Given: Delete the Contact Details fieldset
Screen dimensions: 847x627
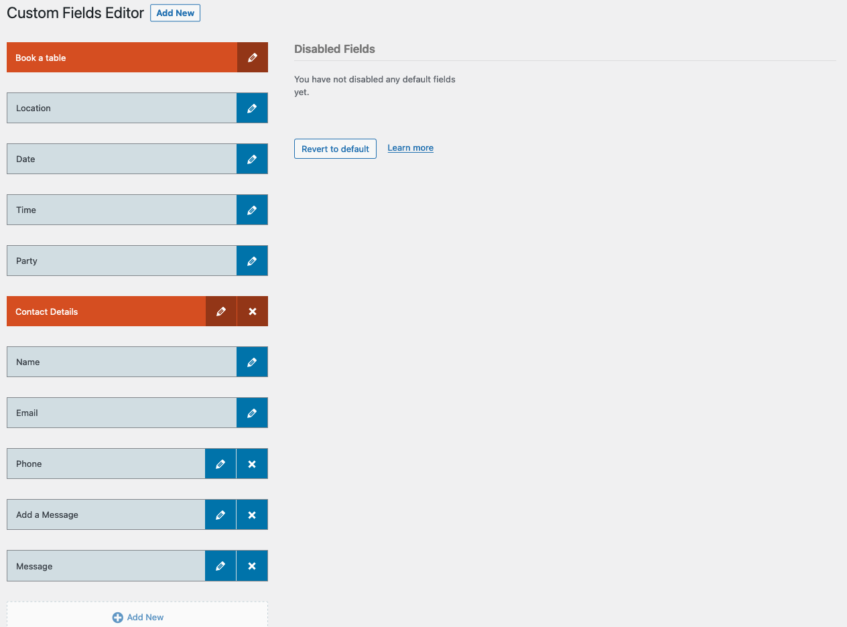Looking at the screenshot, I should click(x=253, y=311).
